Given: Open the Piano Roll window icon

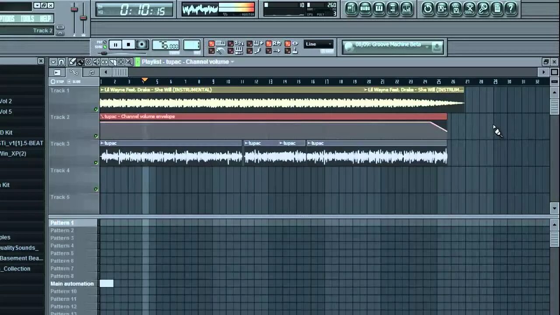Looking at the screenshot, I should (379, 8).
